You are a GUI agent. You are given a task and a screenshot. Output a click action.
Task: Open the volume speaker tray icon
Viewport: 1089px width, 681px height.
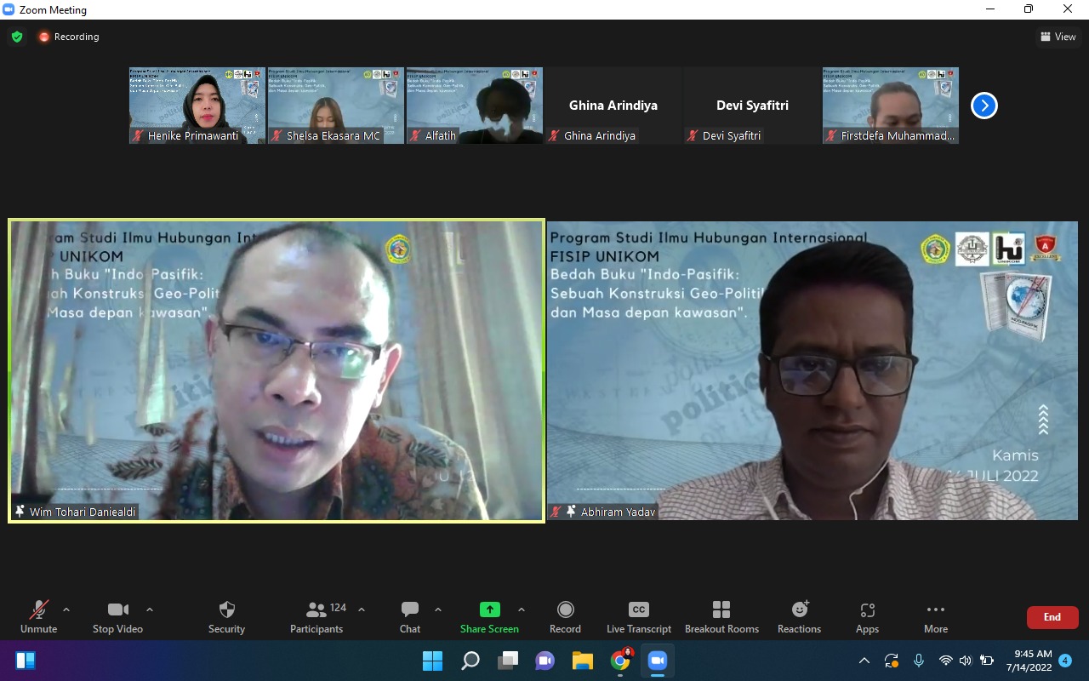pyautogui.click(x=966, y=661)
